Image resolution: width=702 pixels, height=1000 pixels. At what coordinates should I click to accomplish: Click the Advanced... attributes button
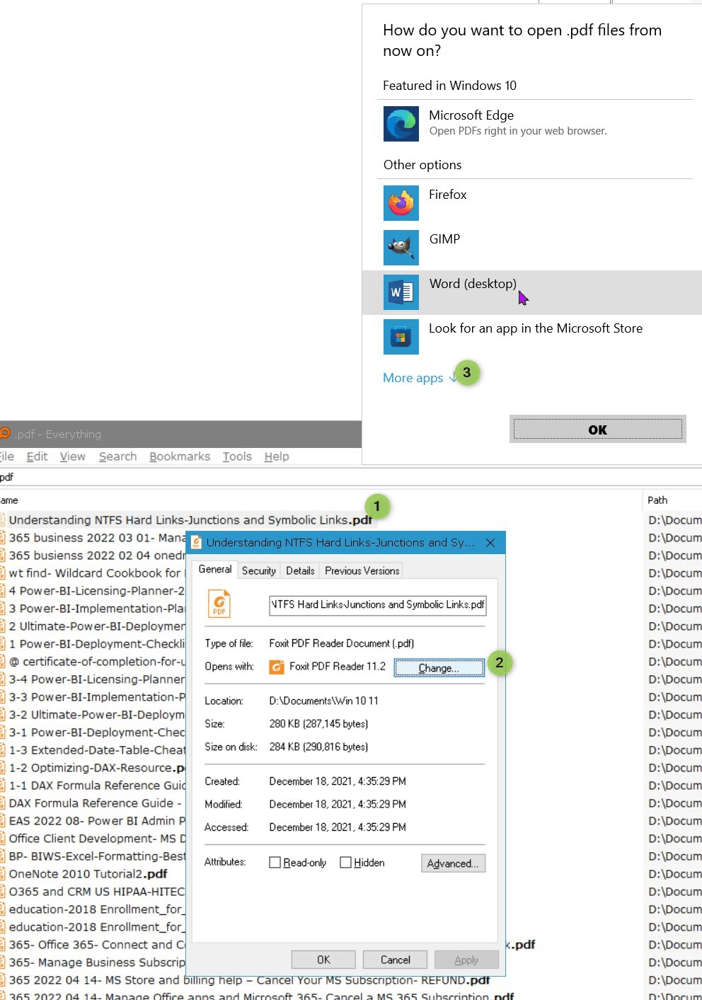click(x=453, y=863)
